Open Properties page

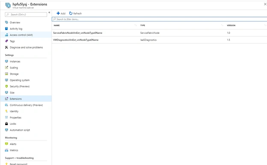pyautogui.click(x=15, y=117)
